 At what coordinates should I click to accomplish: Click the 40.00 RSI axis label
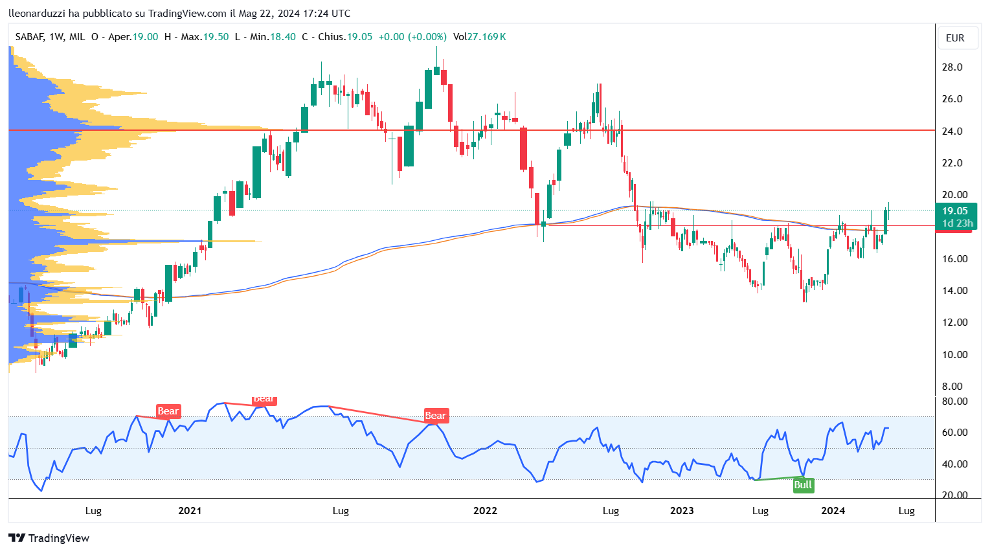(954, 464)
